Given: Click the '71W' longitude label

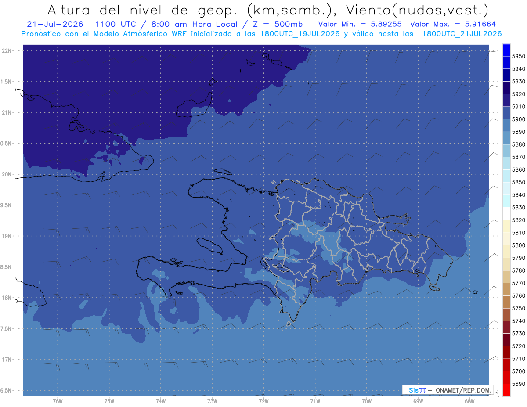Looking at the screenshot, I should 315,401.
